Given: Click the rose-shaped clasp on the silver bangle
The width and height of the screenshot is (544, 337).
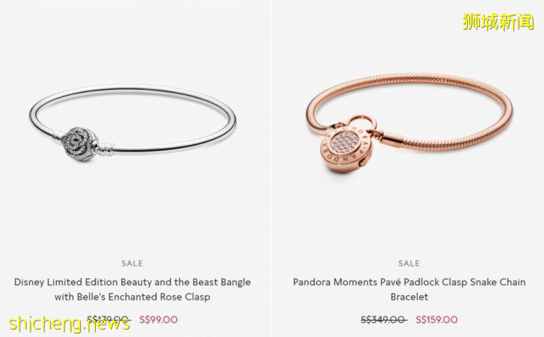Looking at the screenshot, I should (x=79, y=143).
